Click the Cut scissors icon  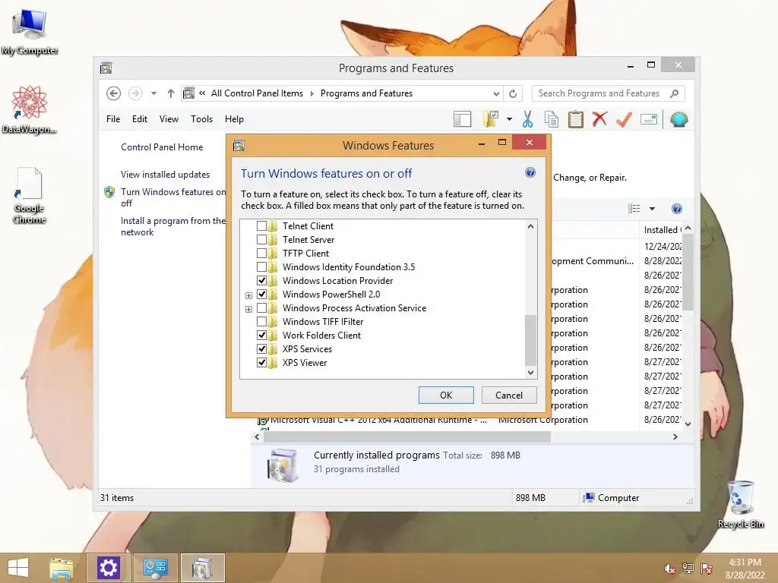[527, 119]
